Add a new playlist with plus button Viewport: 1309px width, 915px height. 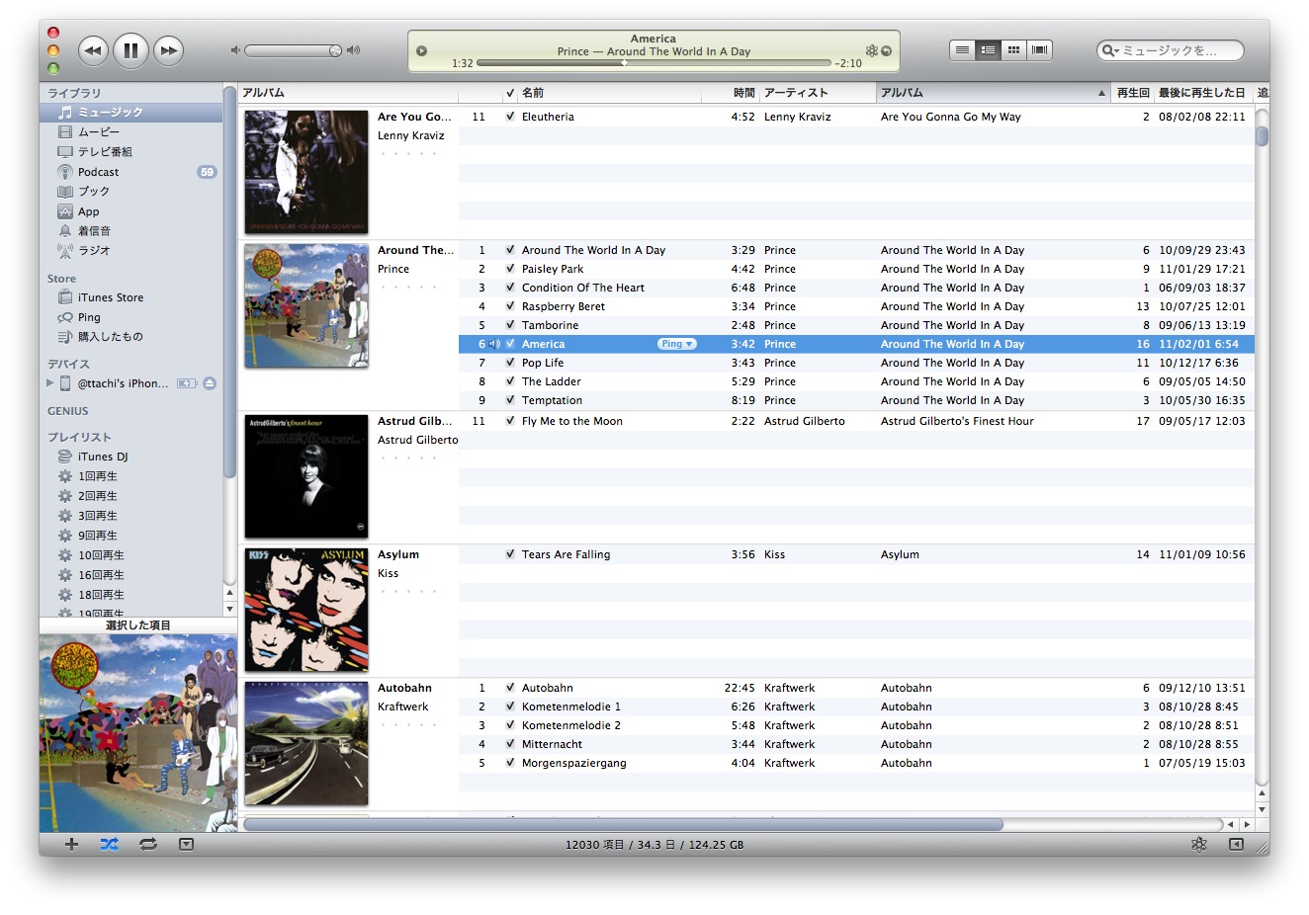coord(71,845)
